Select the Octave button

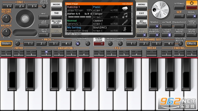(167, 26)
